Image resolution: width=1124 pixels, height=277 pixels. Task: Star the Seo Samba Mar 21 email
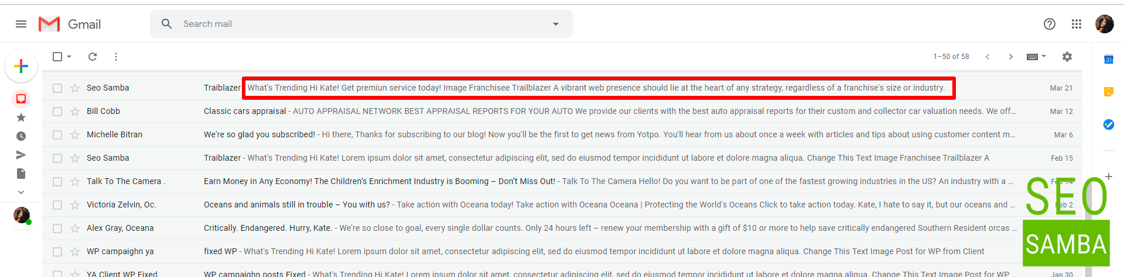(x=75, y=88)
